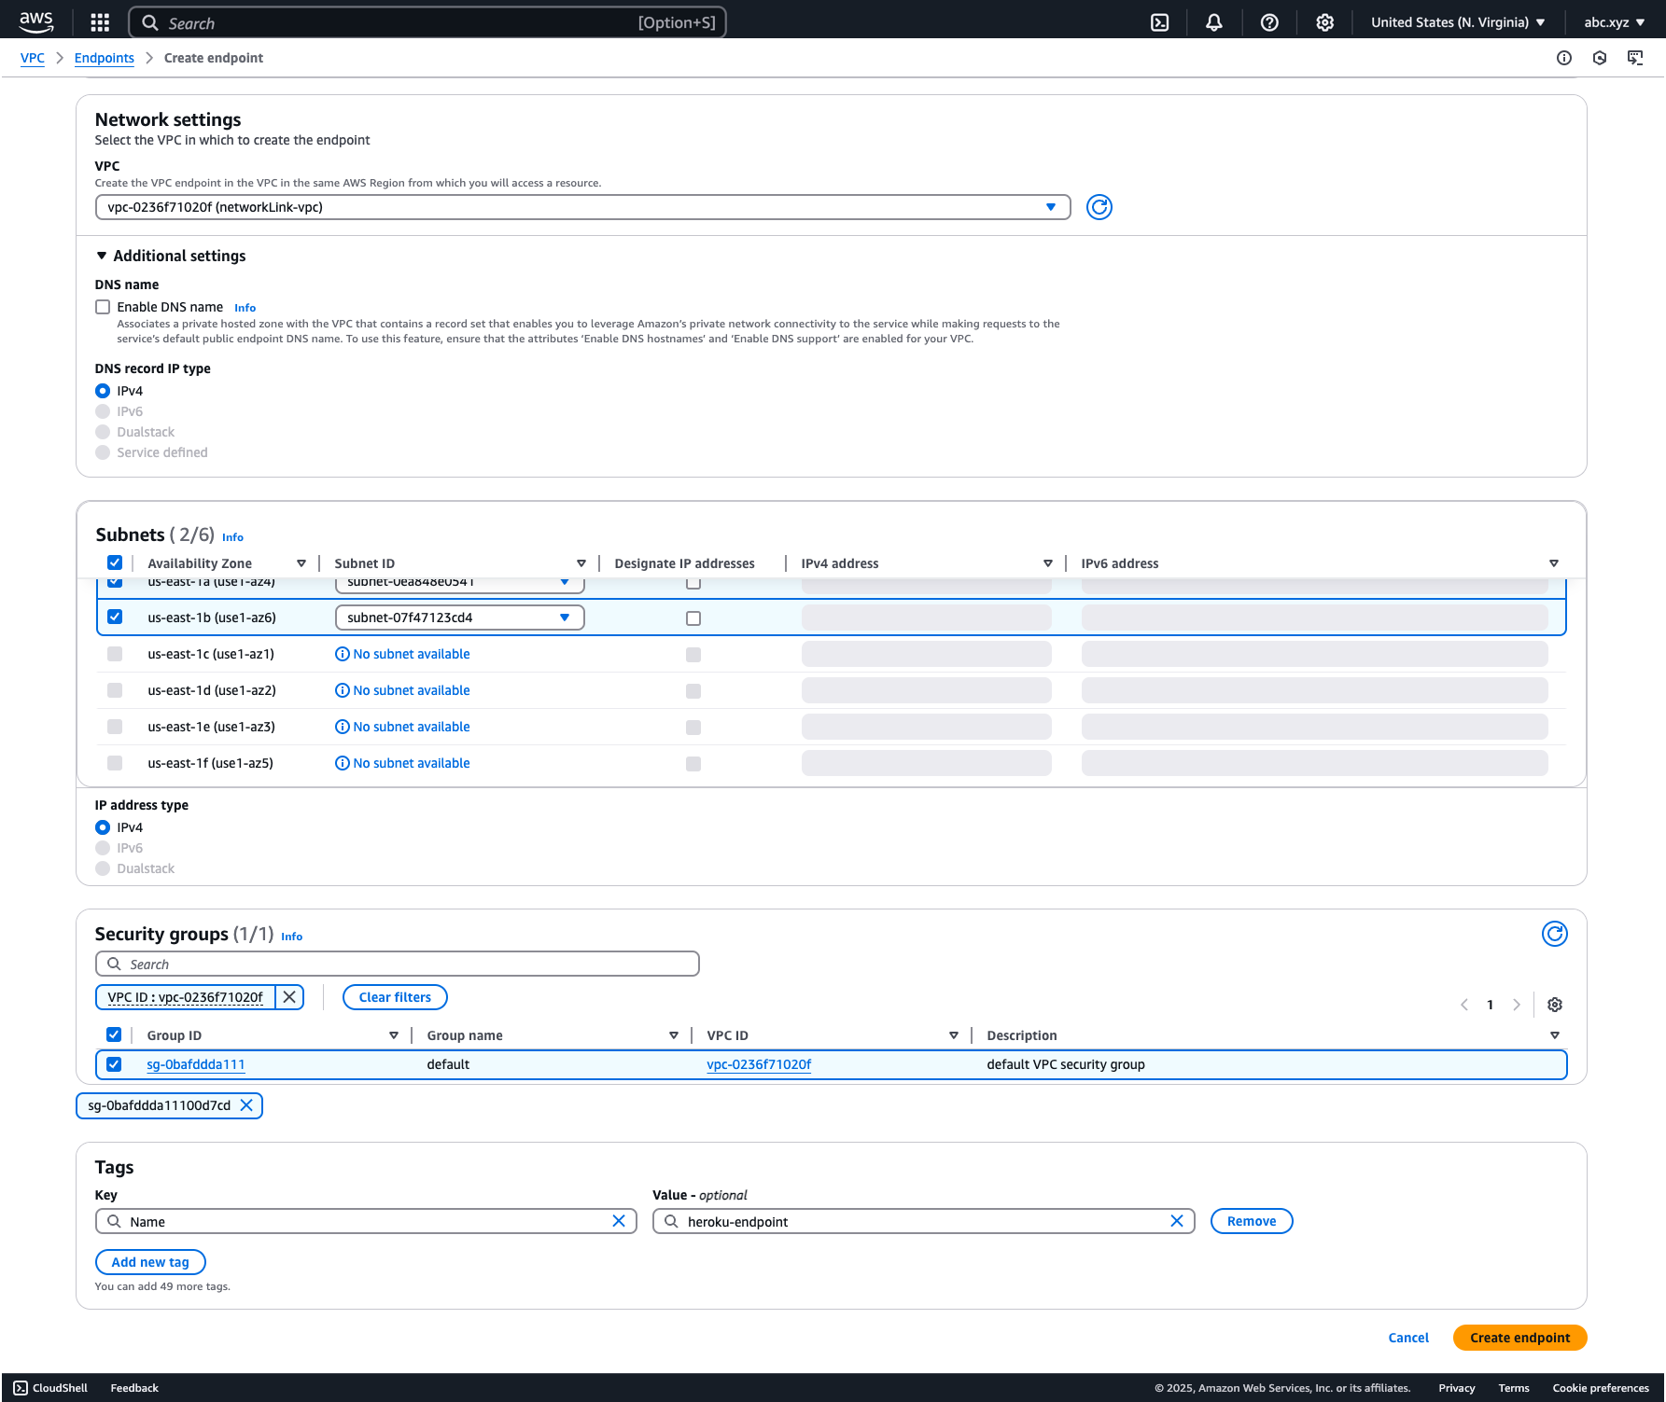
Task: Toggle select-all security groups checkbox
Action: coord(114,1034)
